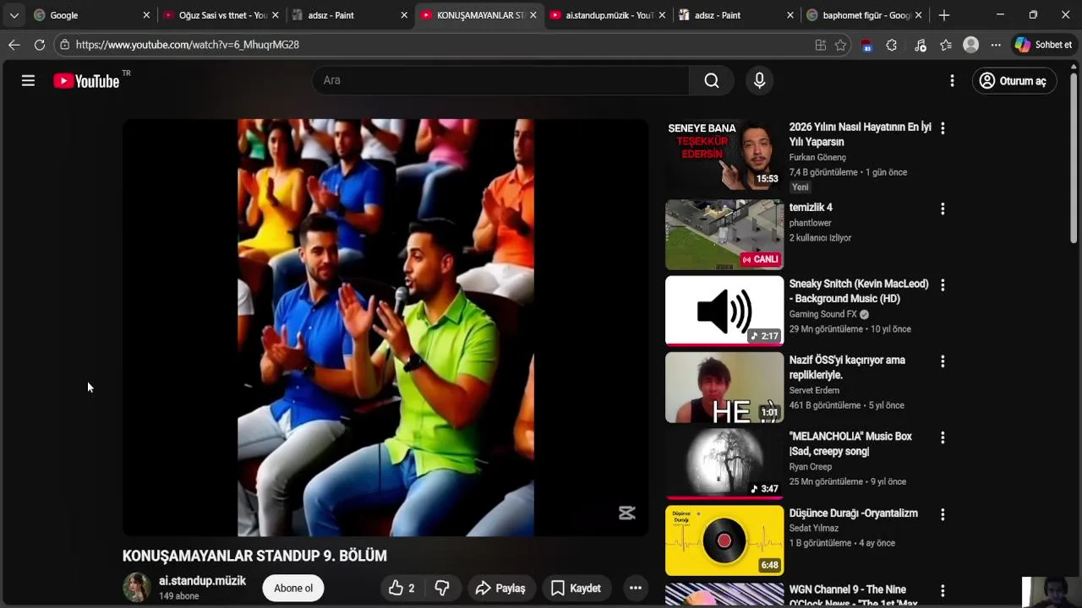The width and height of the screenshot is (1082, 608).
Task: Close the 'Oğuz Sasi vs ttnet' tab
Action: point(275,15)
